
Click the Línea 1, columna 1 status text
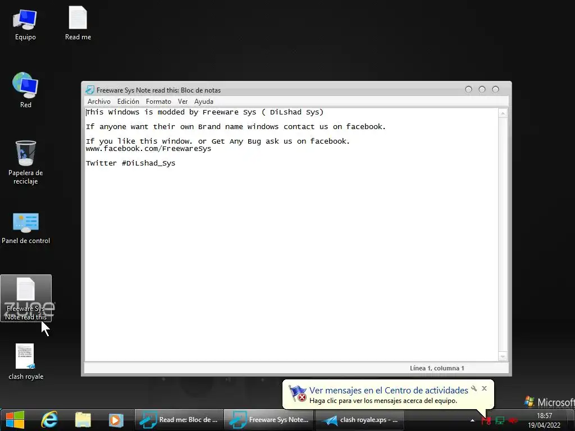pyautogui.click(x=437, y=368)
